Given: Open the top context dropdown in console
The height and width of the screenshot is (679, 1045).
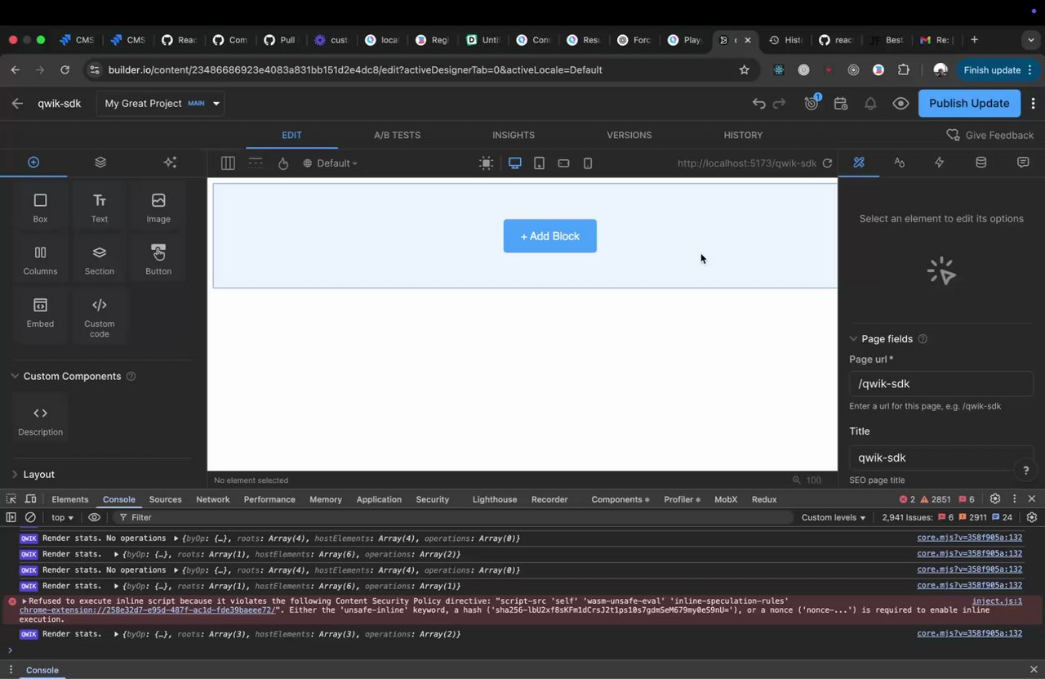Looking at the screenshot, I should tap(63, 517).
